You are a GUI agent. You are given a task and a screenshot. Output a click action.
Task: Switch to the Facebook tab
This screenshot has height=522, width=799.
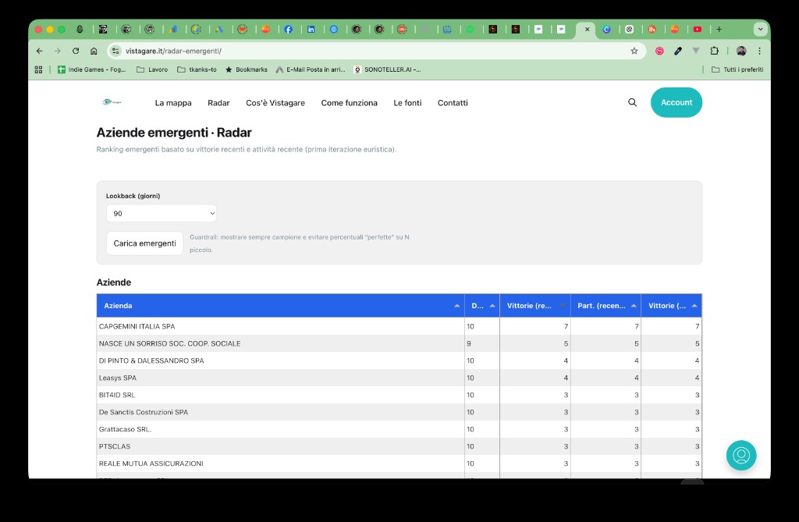(x=289, y=30)
